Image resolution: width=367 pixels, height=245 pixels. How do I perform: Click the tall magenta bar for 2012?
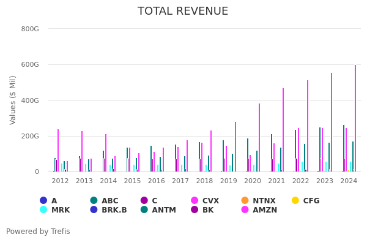[x=58, y=150]
